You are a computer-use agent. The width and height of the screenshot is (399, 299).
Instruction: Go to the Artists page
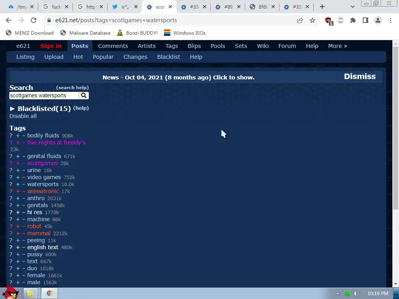coord(147,46)
